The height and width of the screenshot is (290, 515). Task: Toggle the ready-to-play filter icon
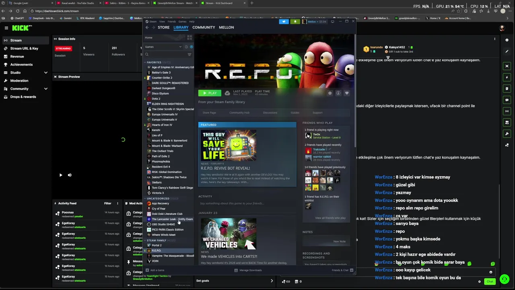pyautogui.click(x=191, y=47)
